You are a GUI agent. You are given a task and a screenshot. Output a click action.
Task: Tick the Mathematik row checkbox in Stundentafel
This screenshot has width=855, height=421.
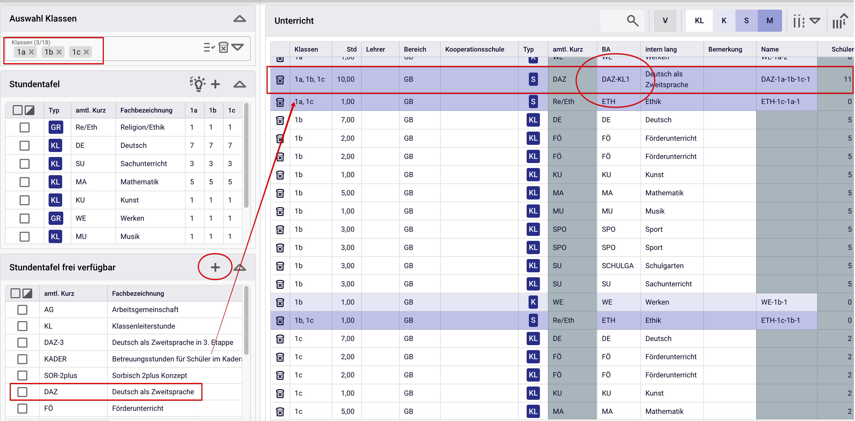click(x=25, y=182)
